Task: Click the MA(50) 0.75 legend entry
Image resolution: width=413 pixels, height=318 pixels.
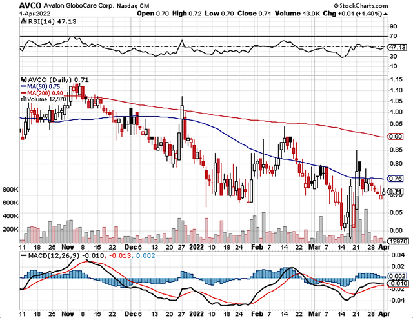Action: point(40,86)
